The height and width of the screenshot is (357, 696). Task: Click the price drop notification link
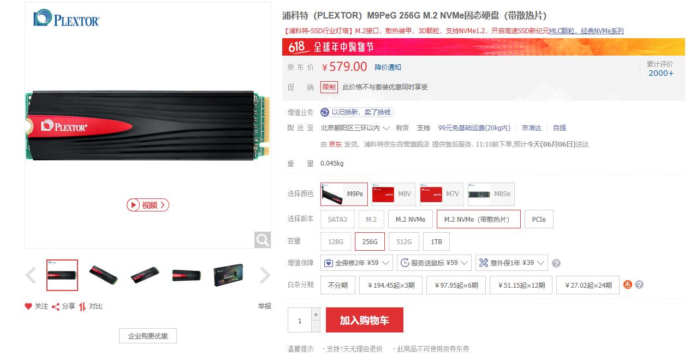tap(388, 67)
